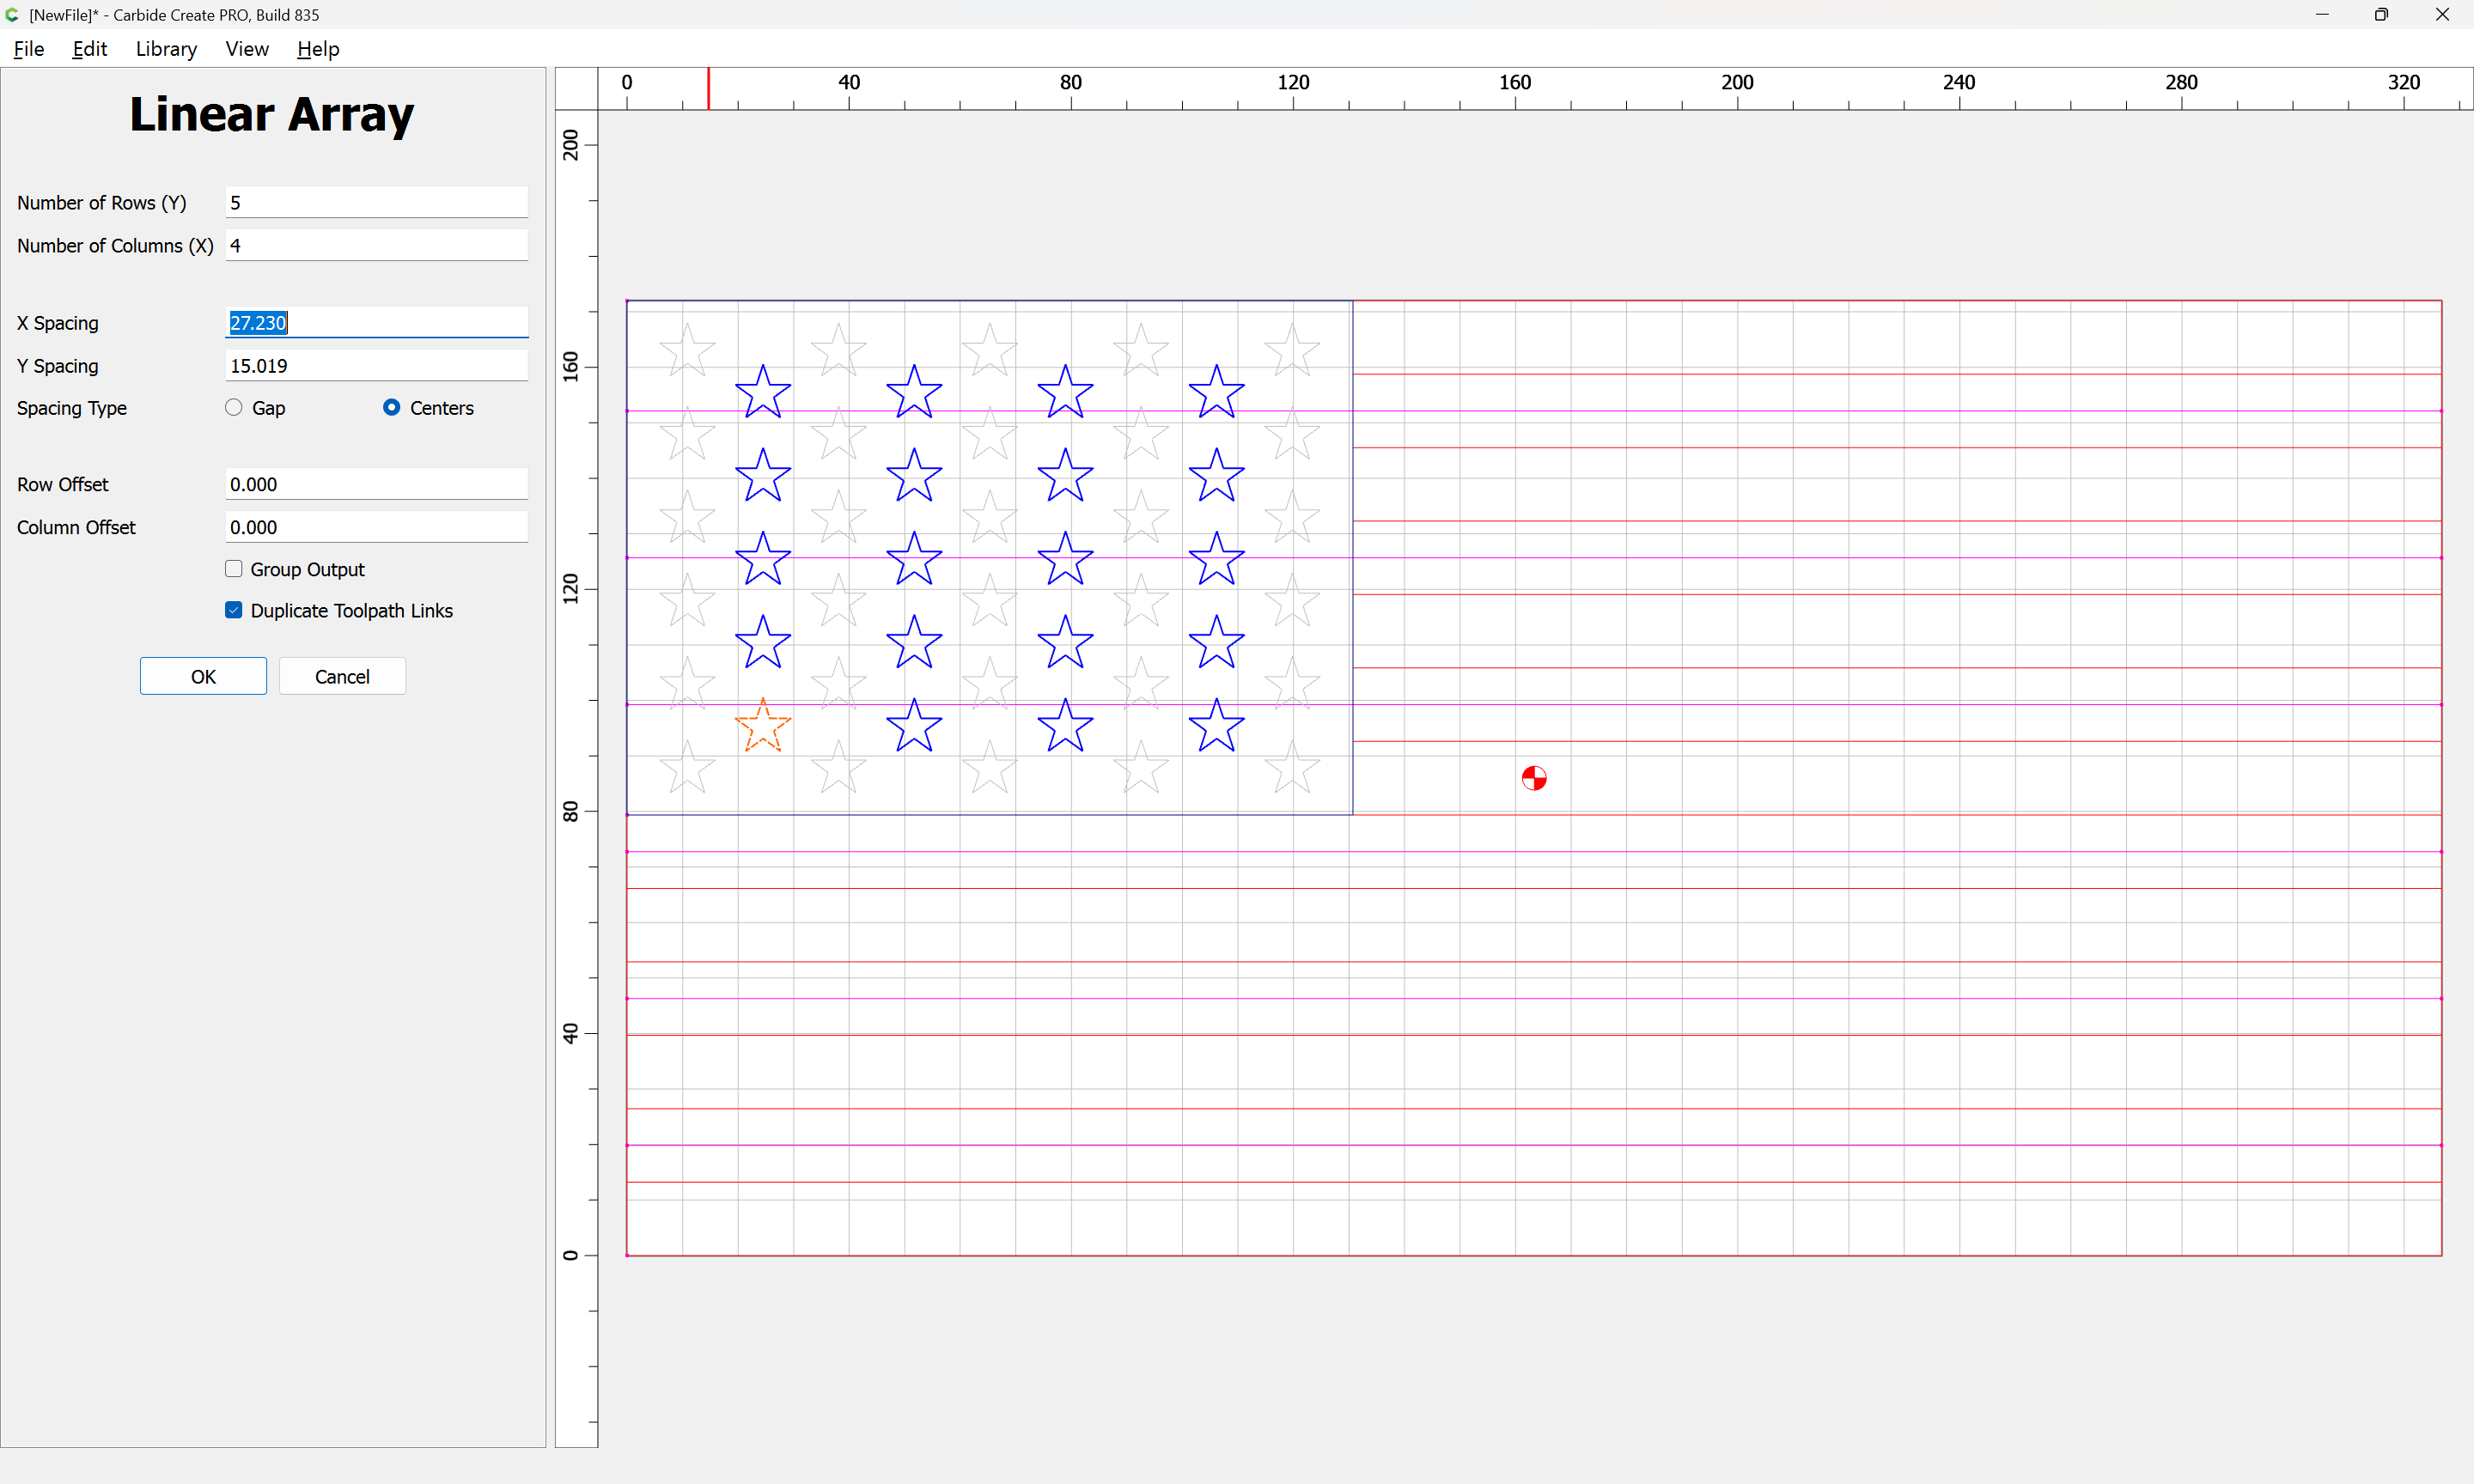Open the Library menu
Screen dimensions: 2474x1484
(x=166, y=49)
